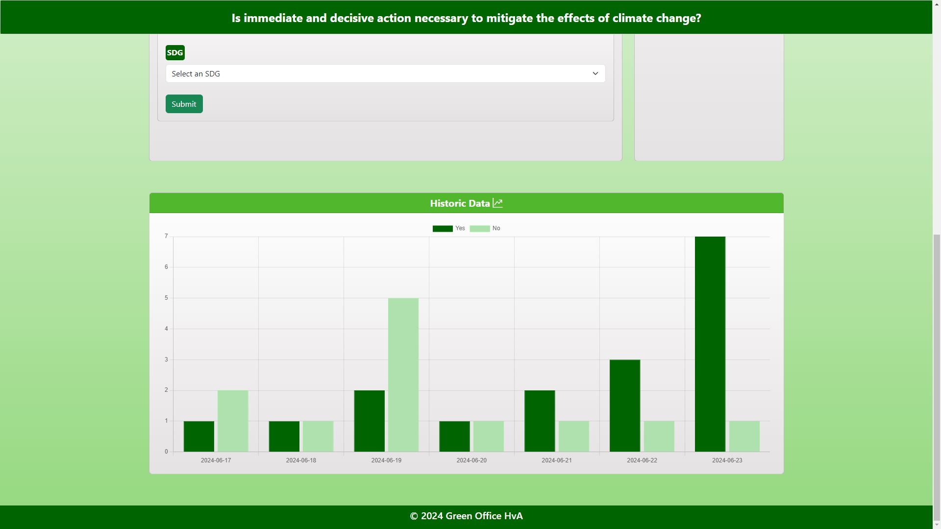The image size is (941, 529).
Task: Click the tall Yes bar for 2024-06-23
Action: pyautogui.click(x=710, y=343)
